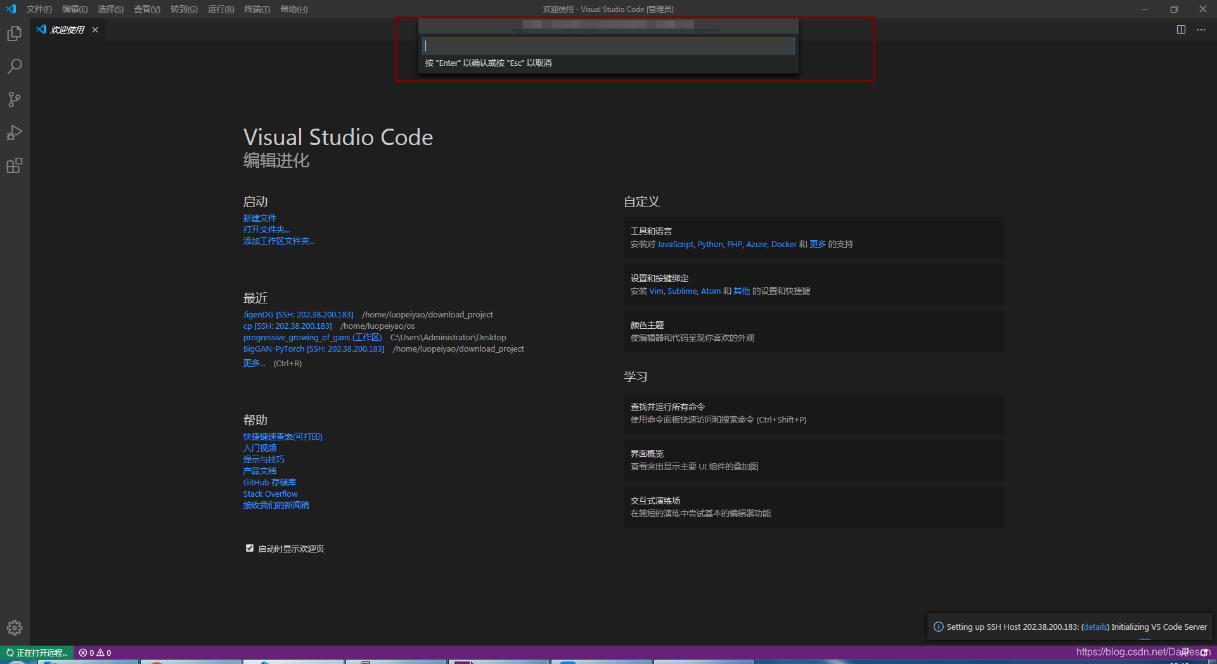This screenshot has width=1217, height=664.
Task: Focus the quick input text box
Action: pos(608,46)
